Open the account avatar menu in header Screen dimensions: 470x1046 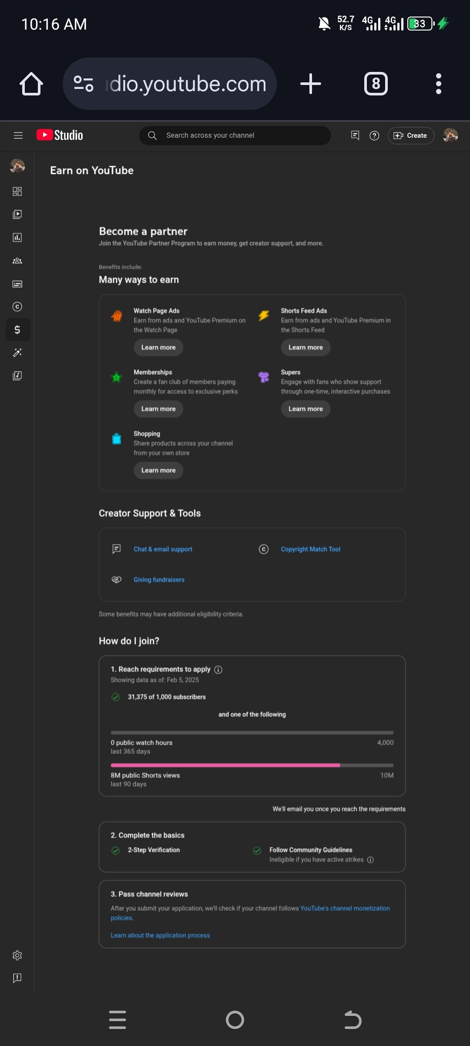point(450,136)
